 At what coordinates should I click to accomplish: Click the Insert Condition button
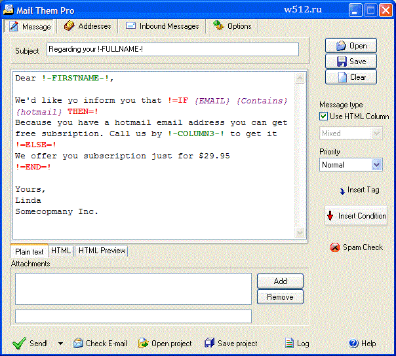(356, 215)
